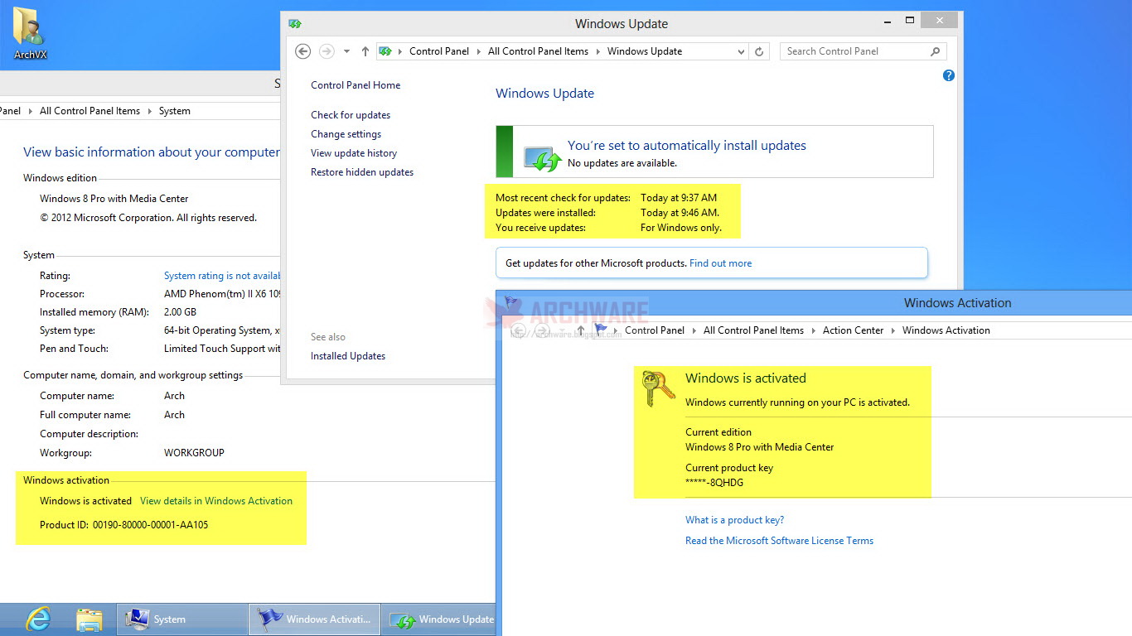Launch Internet Explorer from taskbar
This screenshot has width=1132, height=636.
[37, 619]
